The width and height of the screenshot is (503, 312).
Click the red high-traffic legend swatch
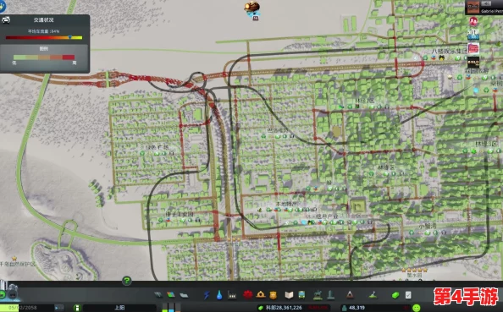69,57
